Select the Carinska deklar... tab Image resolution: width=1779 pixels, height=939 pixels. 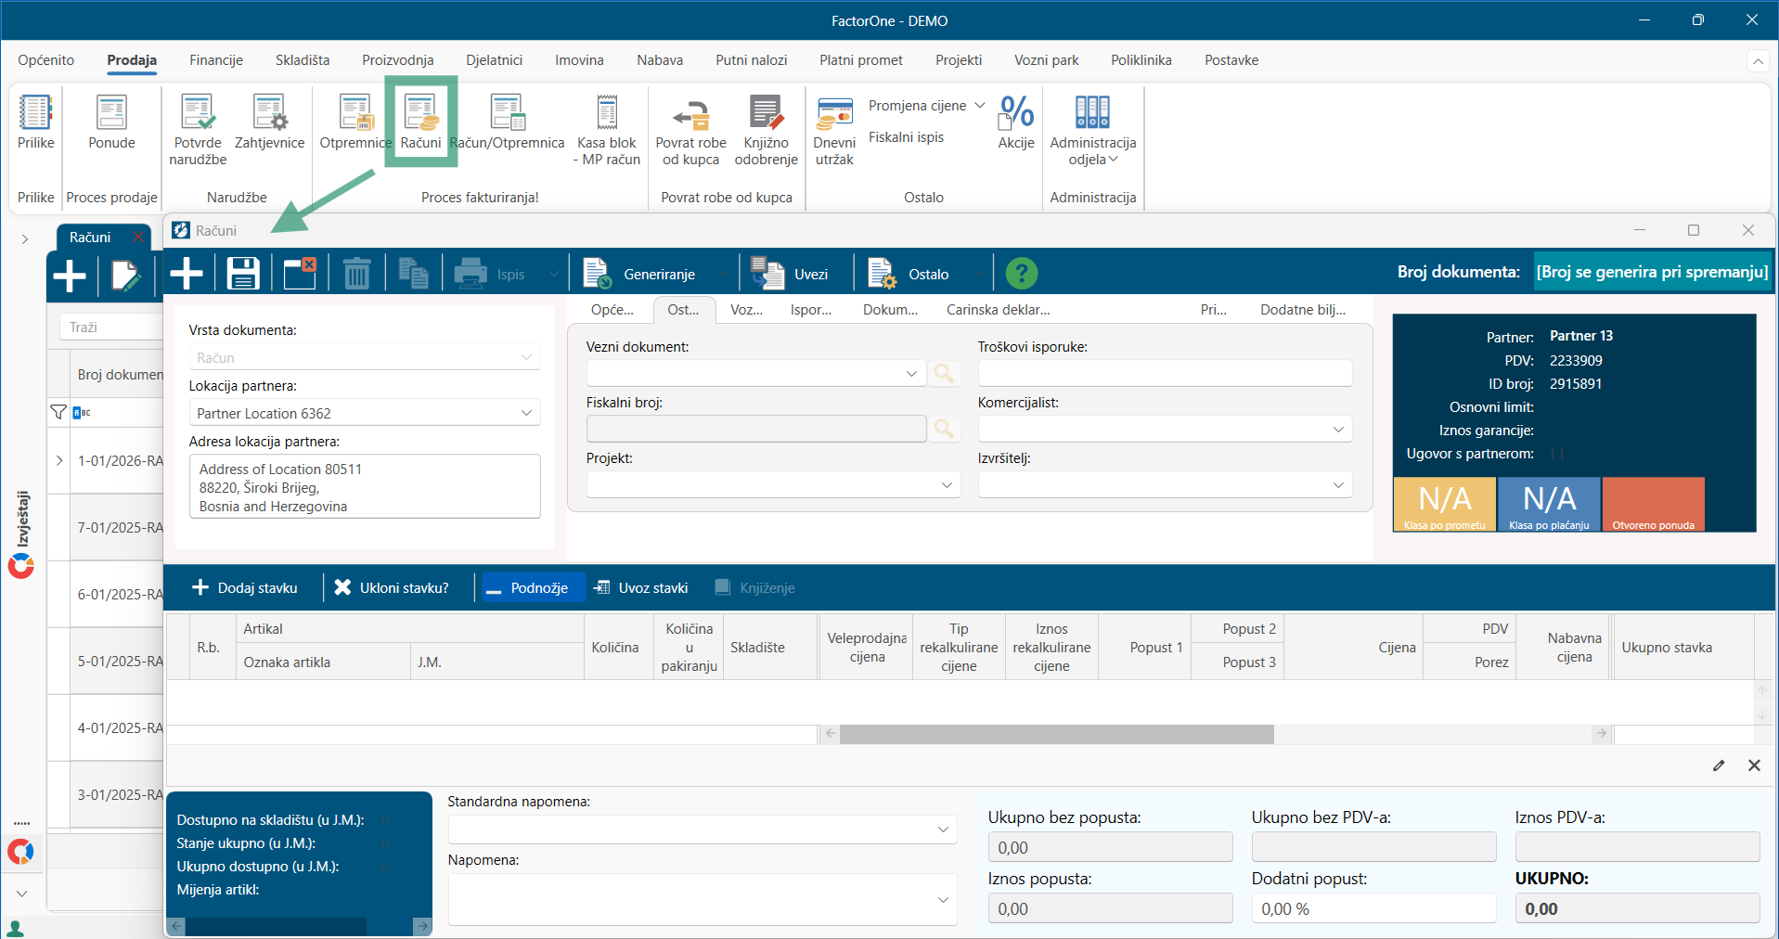click(999, 310)
